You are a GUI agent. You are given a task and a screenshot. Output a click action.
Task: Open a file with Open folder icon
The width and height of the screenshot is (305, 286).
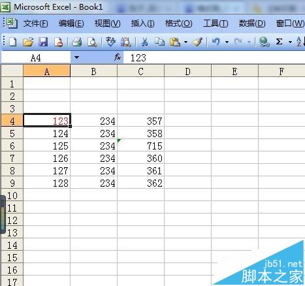[28, 42]
